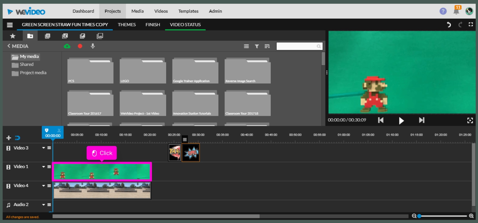This screenshot has height=223, width=478.
Task: Enter fullscreen editor mode
Action: click(471, 24)
